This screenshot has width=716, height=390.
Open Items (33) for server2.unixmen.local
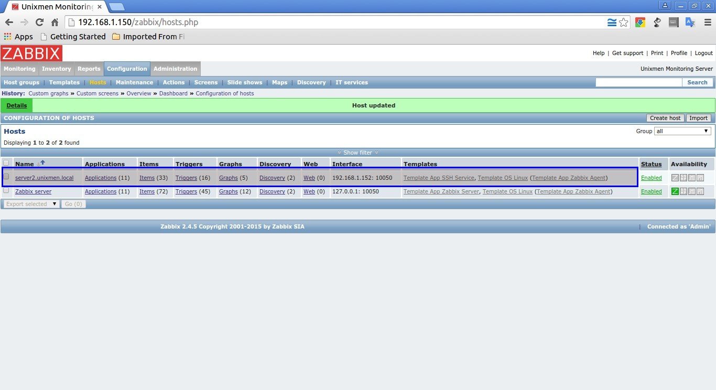coord(147,178)
